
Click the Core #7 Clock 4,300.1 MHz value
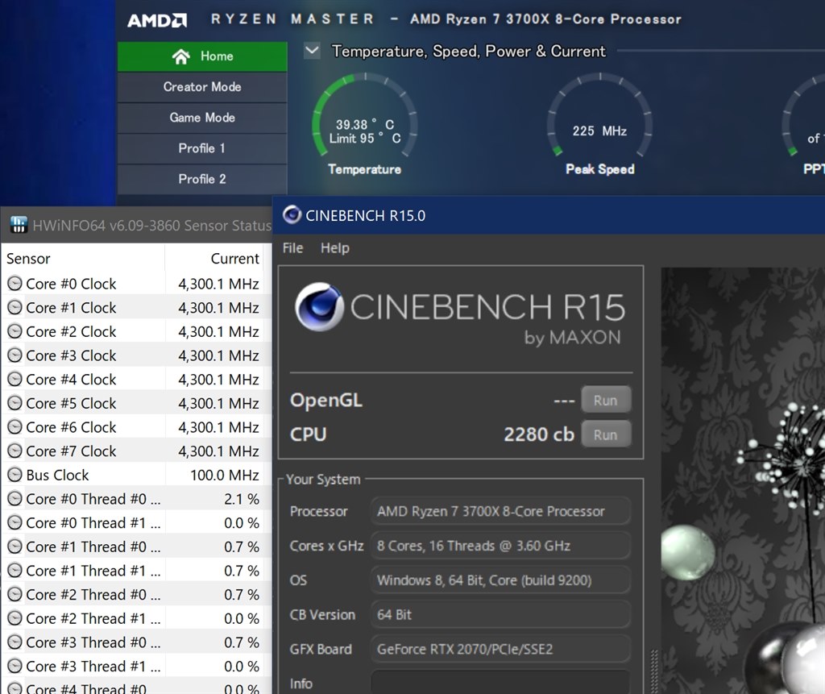[218, 451]
